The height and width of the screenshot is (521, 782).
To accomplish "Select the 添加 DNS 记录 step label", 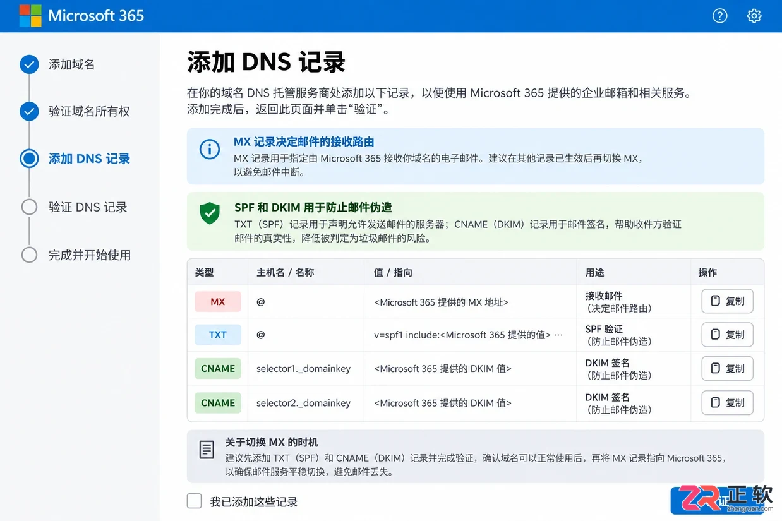I will (x=89, y=159).
